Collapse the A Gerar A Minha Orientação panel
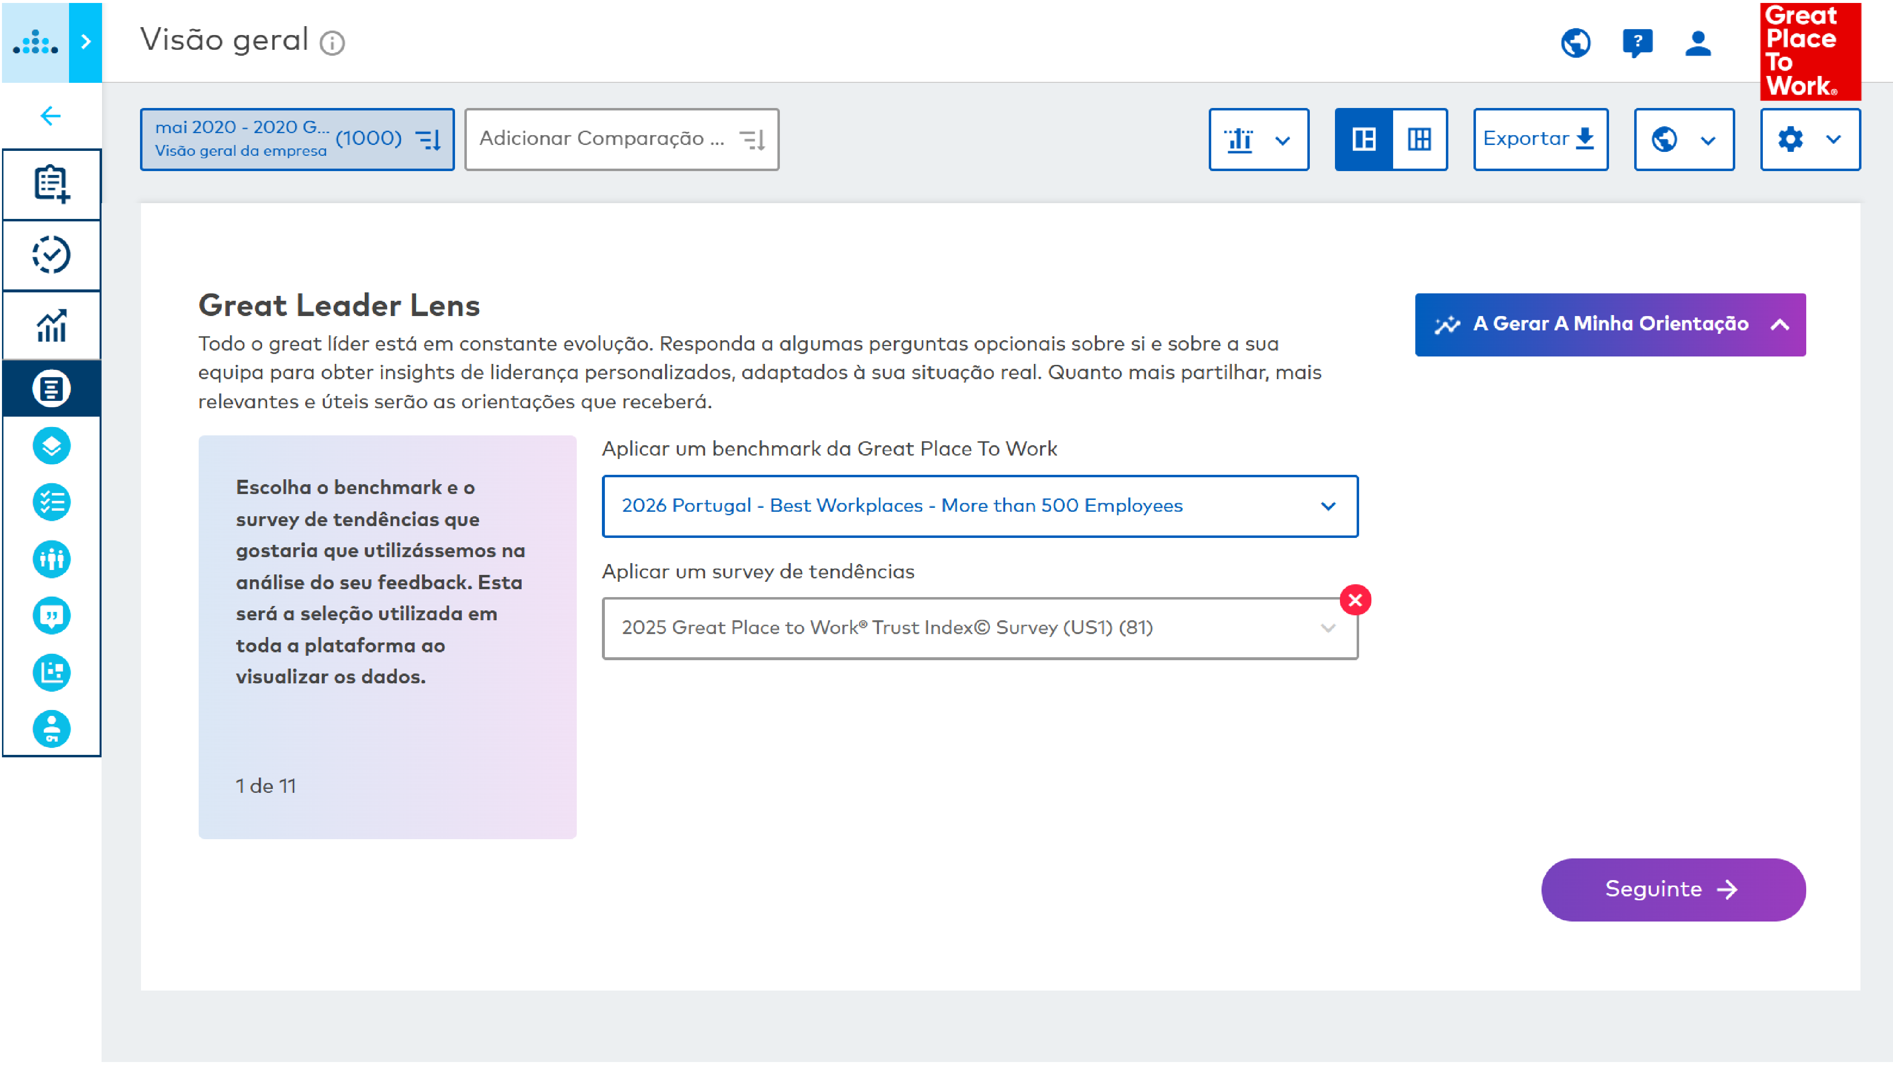This screenshot has height=1065, width=1893. (1610, 324)
